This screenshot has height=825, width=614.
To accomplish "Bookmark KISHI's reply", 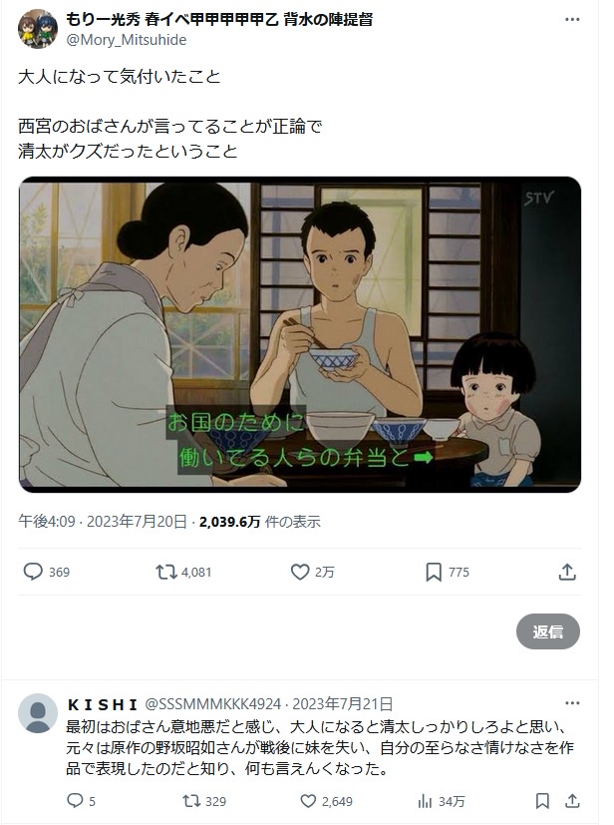I will pyautogui.click(x=542, y=801).
